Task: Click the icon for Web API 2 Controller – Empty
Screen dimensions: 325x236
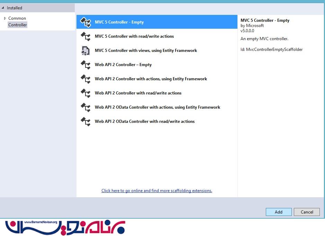Action: coord(85,65)
